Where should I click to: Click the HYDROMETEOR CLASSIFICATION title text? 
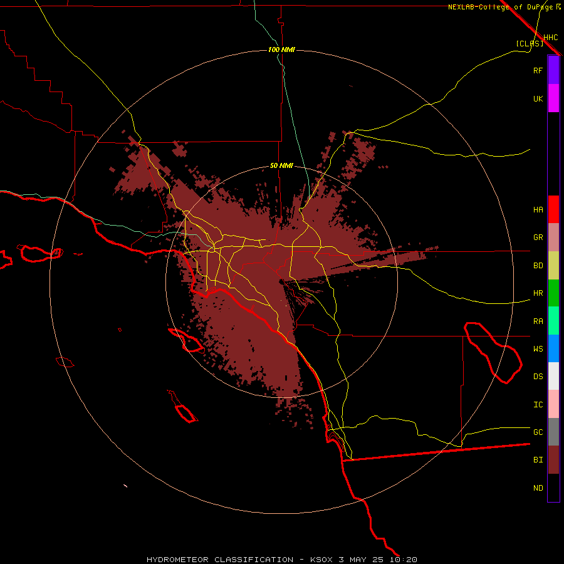click(x=220, y=560)
